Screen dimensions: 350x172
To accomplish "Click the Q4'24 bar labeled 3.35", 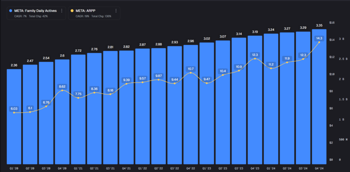I will (319, 97).
